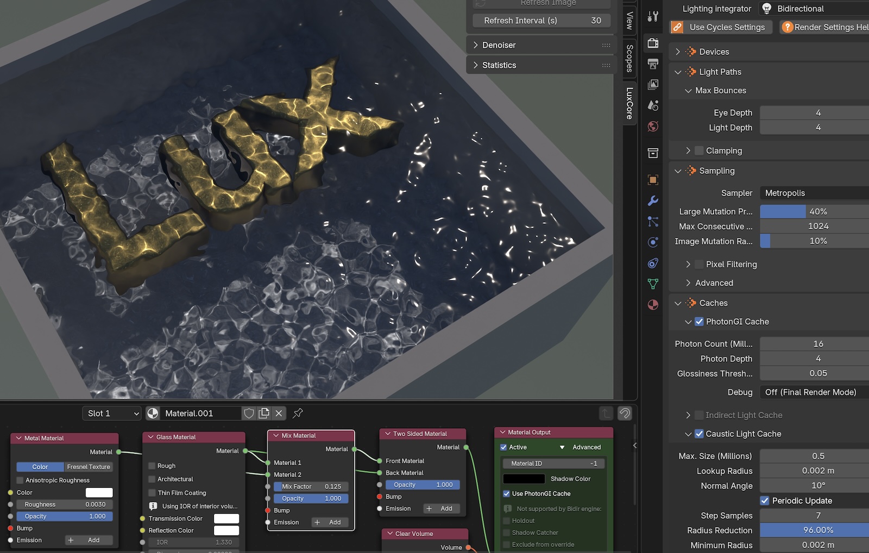Switch to World properties globe icon
The height and width of the screenshot is (553, 869).
pos(653,127)
